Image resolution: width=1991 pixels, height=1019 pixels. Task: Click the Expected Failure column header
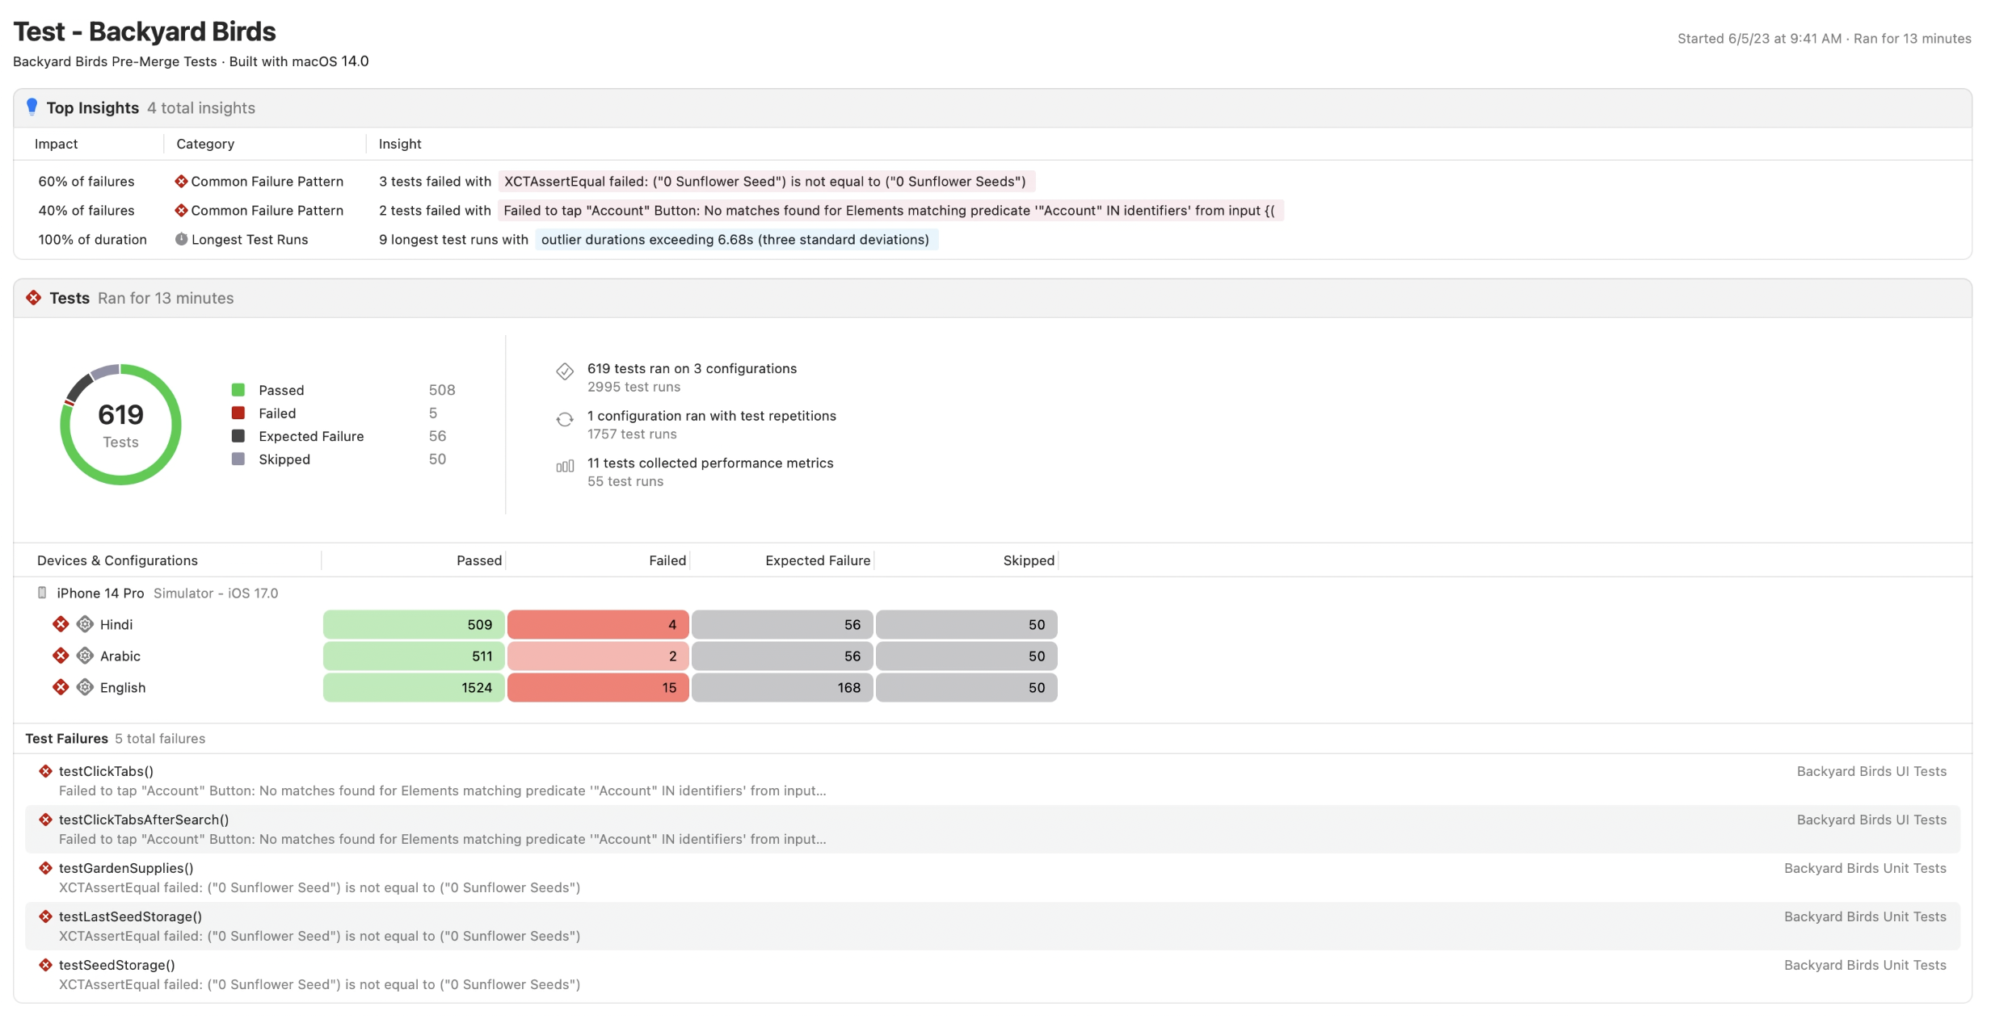tap(818, 560)
